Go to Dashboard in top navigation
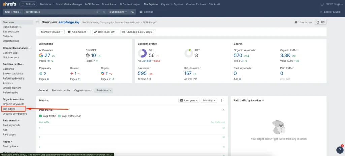This screenshot has height=156, width=345. [x=46, y=4]
